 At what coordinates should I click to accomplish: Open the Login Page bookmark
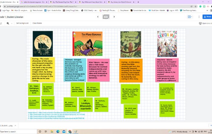click(x=5, y=10)
